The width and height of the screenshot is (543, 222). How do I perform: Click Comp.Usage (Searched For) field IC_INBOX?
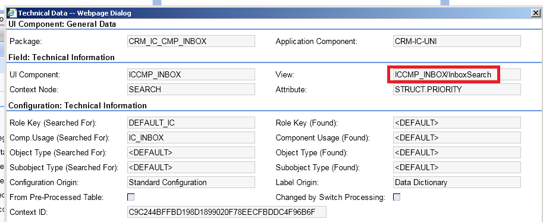point(191,137)
